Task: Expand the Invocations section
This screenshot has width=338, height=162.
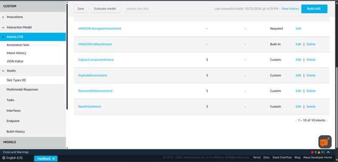Action: tap(3, 17)
